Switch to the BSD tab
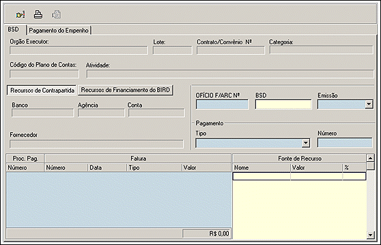Screen dimensions: 381x245 pos(14,29)
